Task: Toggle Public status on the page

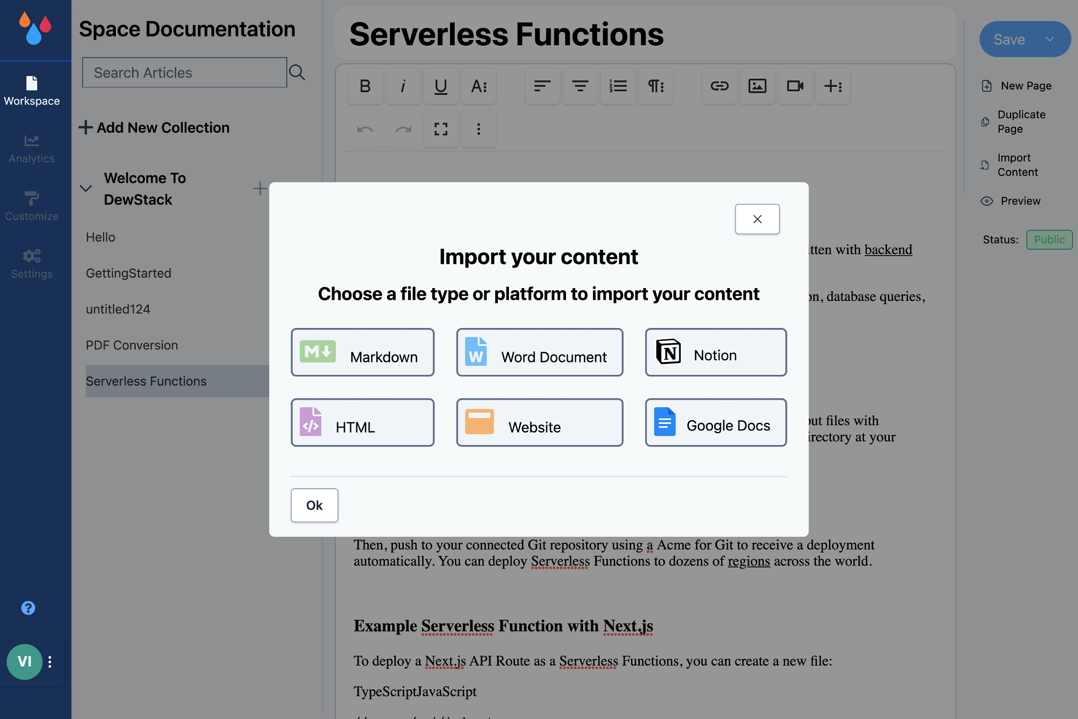Action: tap(1050, 239)
